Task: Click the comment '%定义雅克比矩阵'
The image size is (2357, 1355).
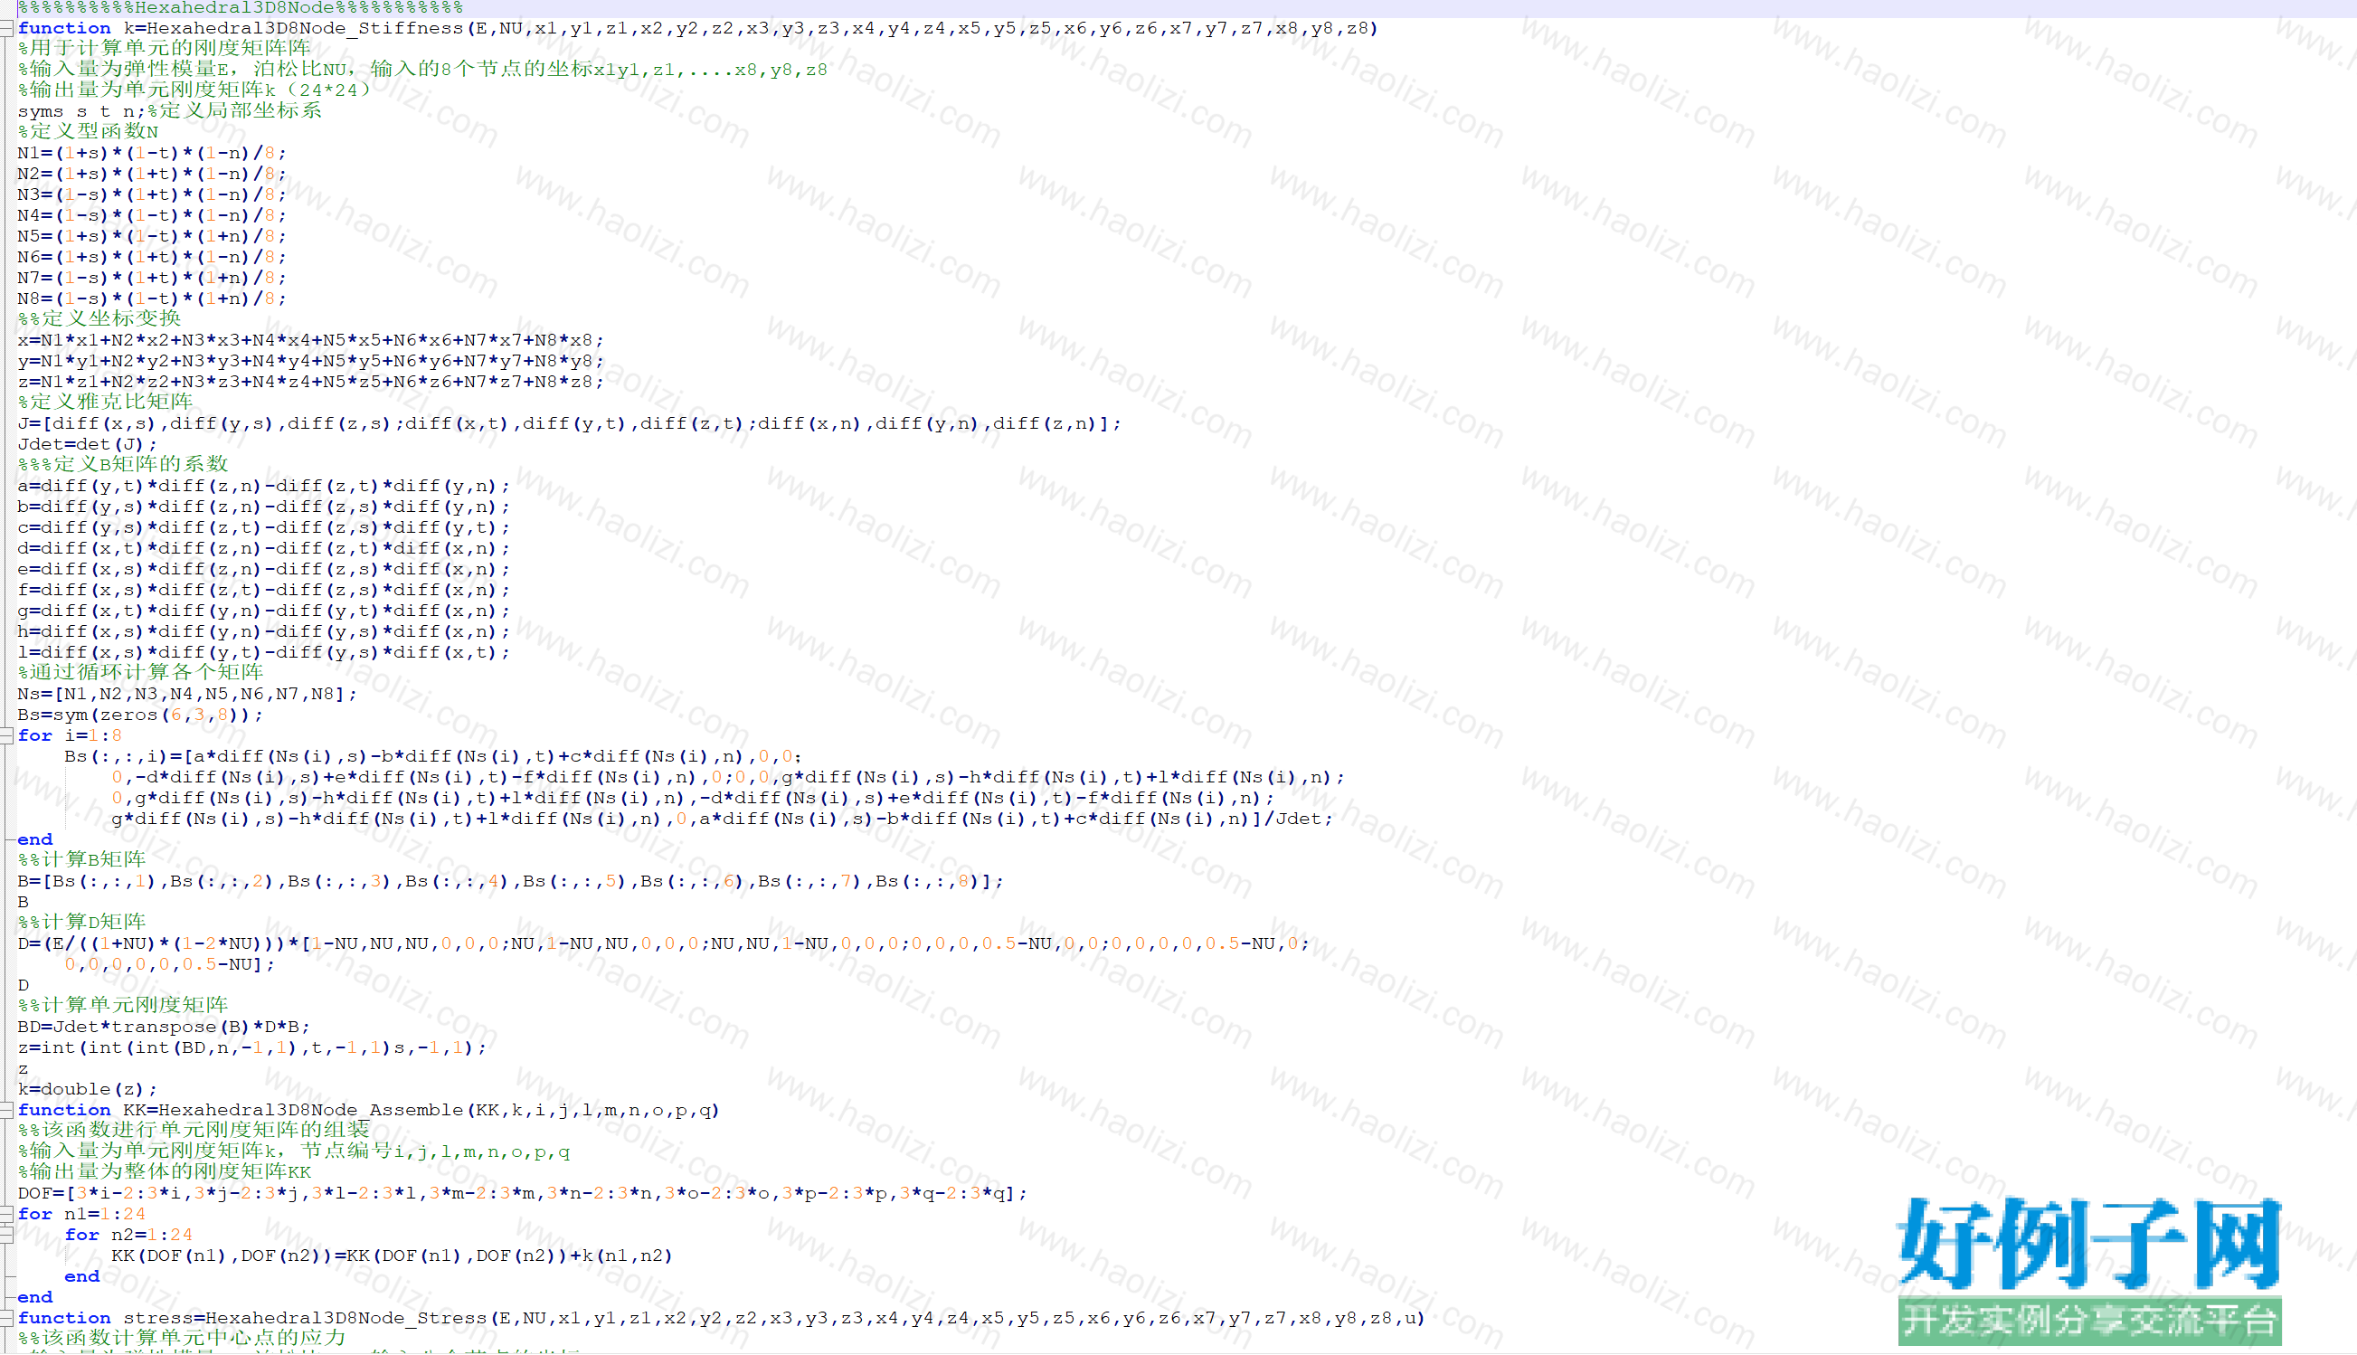Action: click(105, 402)
